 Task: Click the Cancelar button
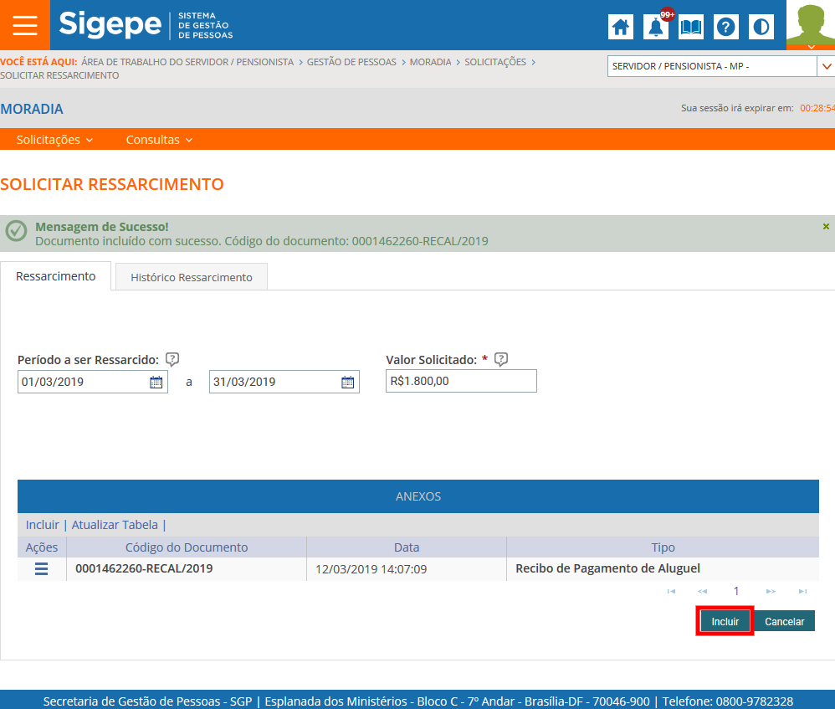(x=785, y=621)
